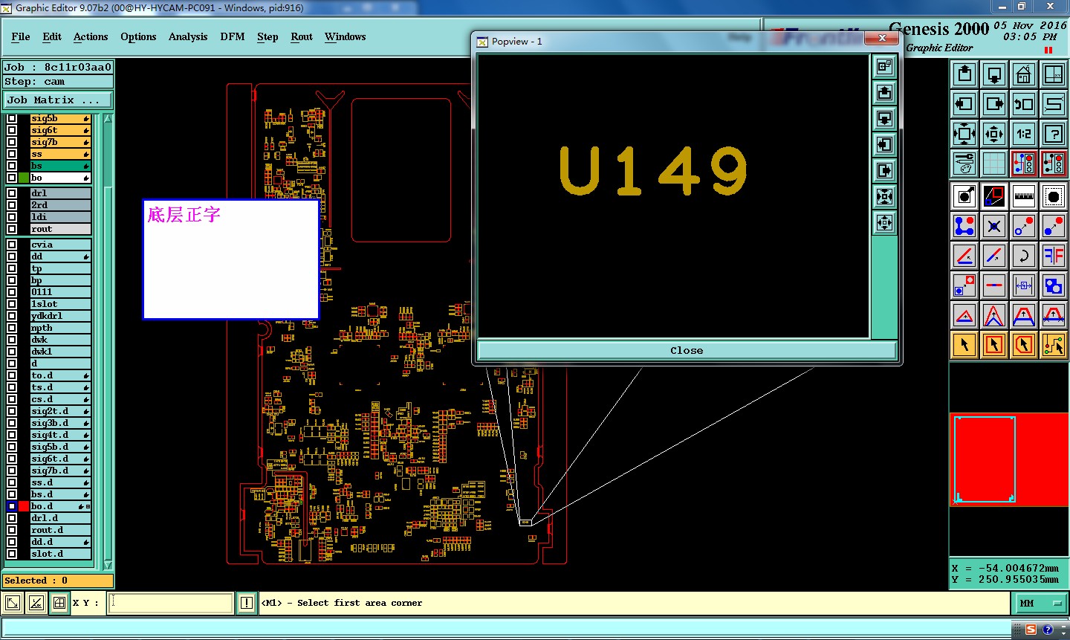
Task: Click the pan right view icon
Action: tap(994, 104)
